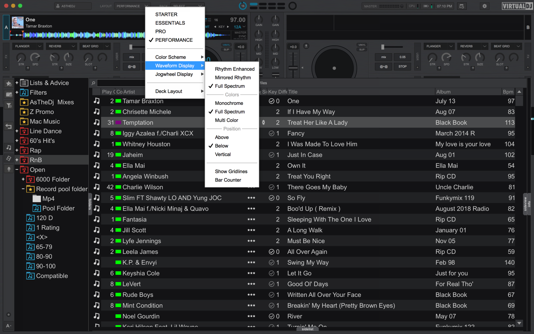The height and width of the screenshot is (334, 534).
Task: Click the favorite star add icon in sidebar
Action: (9, 83)
